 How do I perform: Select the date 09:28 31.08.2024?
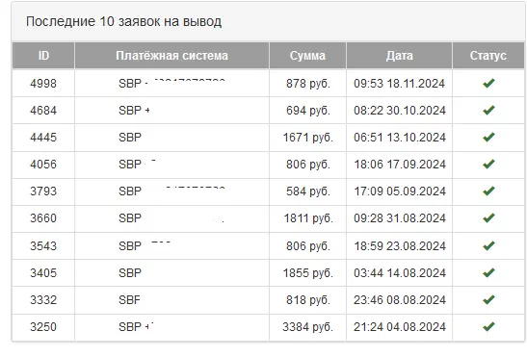[x=400, y=218]
